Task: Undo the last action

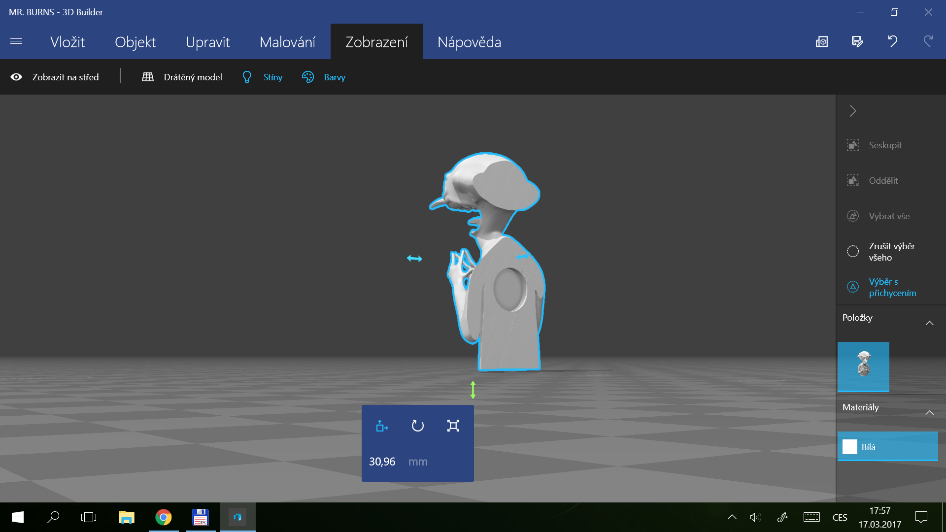Action: (893, 41)
